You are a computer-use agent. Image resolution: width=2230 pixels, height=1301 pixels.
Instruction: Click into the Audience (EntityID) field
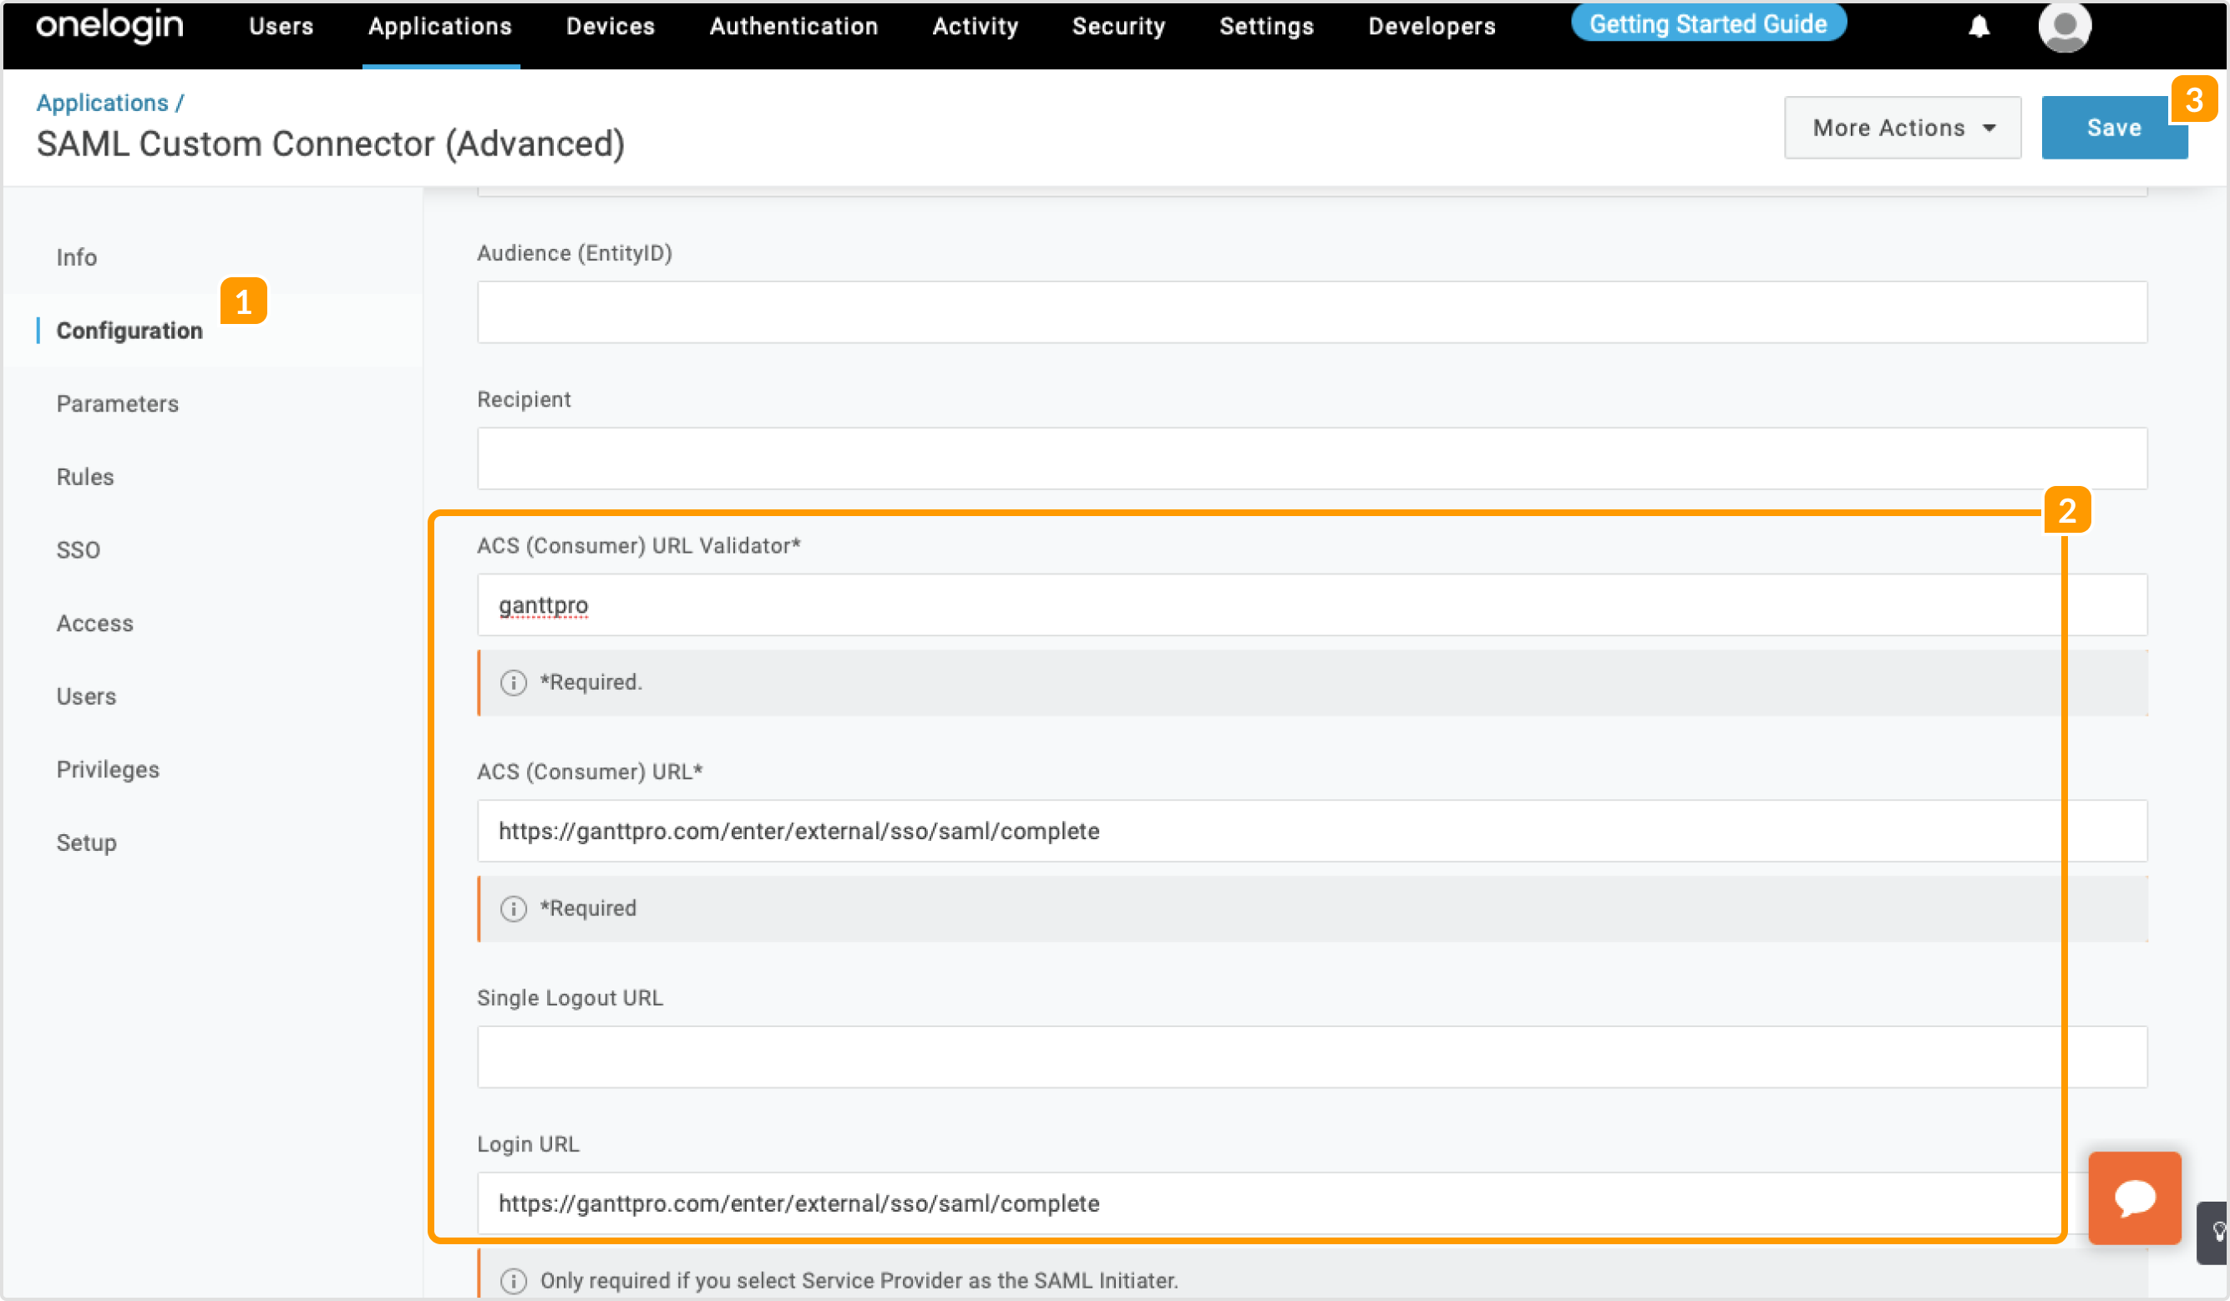[1311, 312]
